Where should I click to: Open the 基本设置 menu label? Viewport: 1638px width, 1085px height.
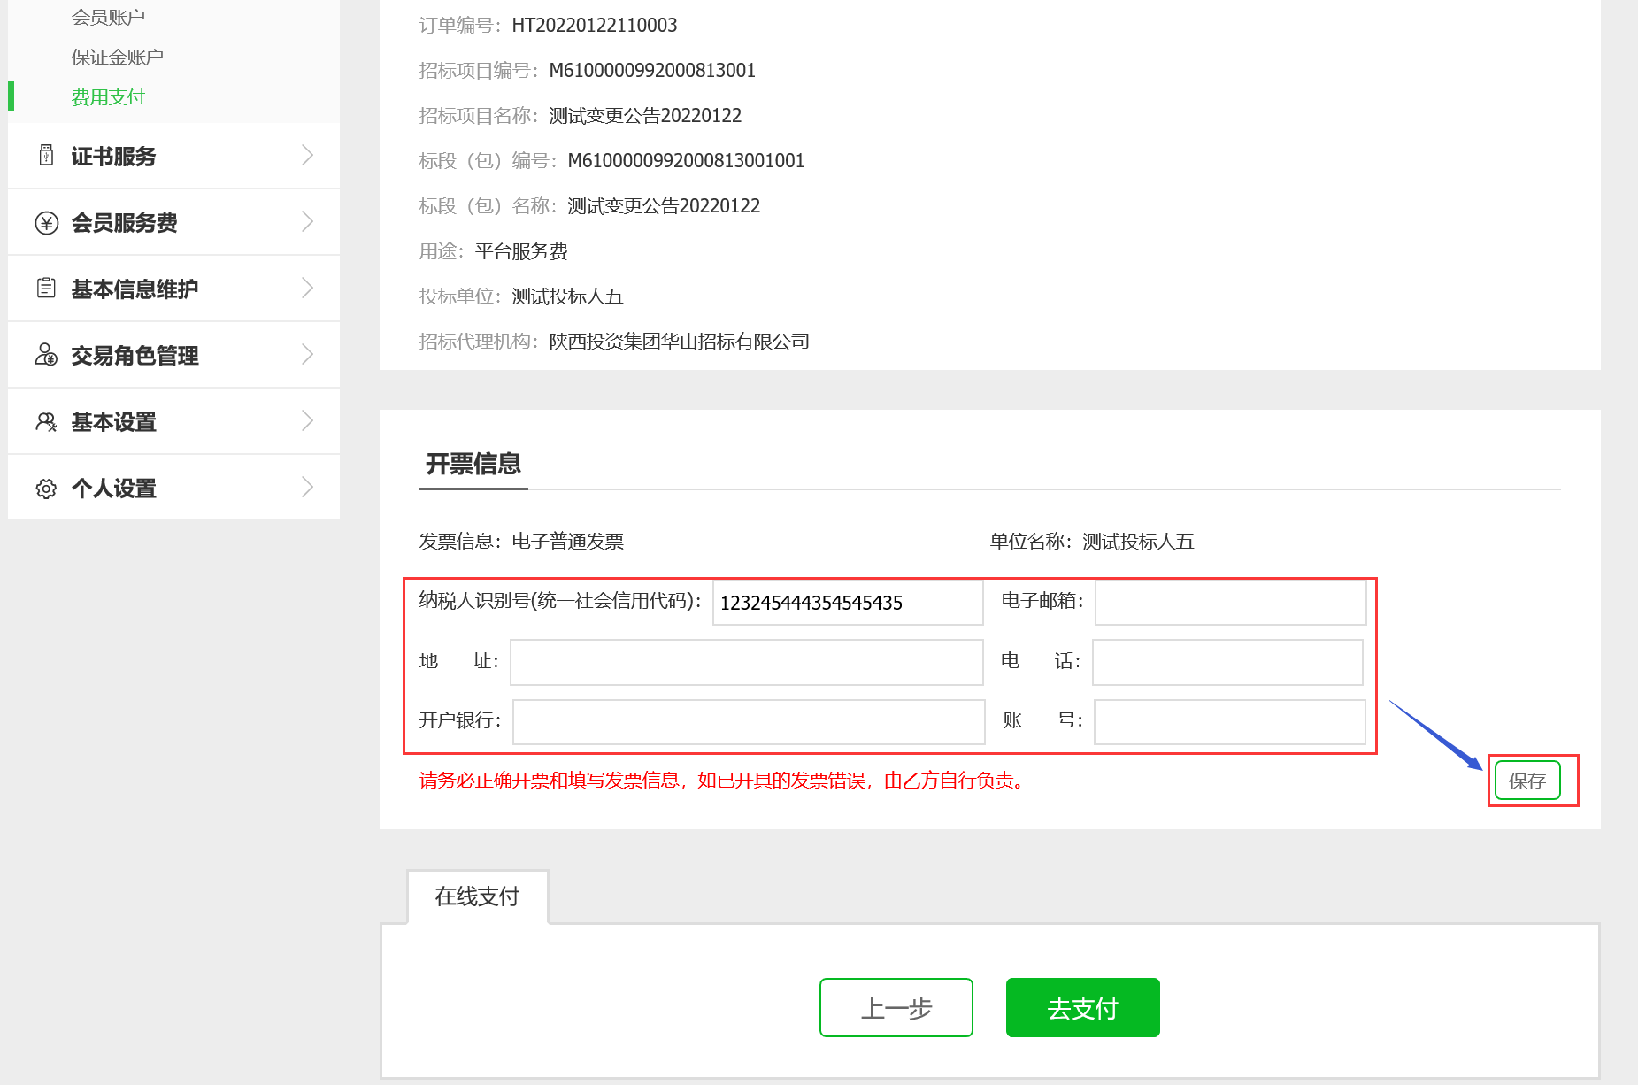(113, 422)
